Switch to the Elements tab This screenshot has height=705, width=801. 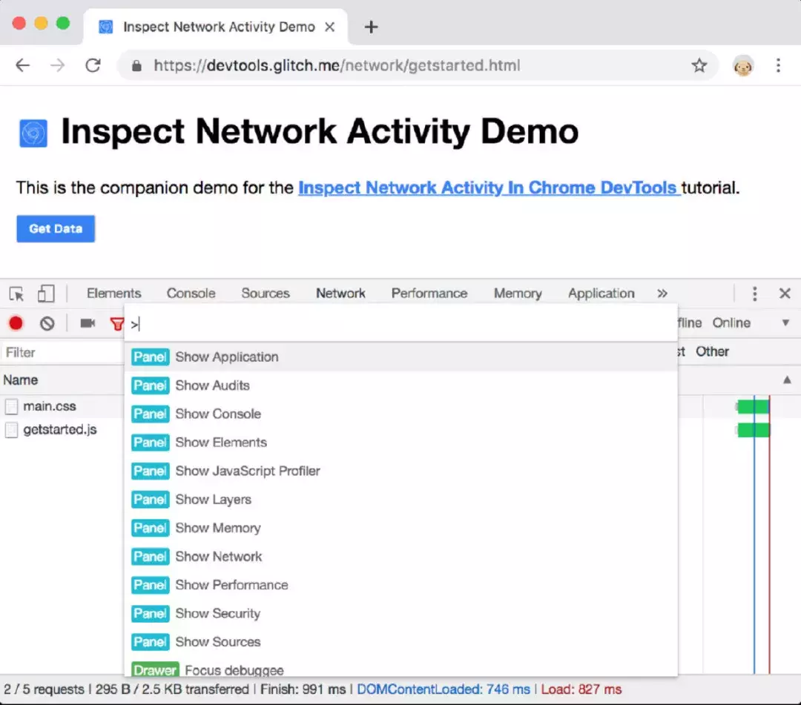click(x=114, y=294)
